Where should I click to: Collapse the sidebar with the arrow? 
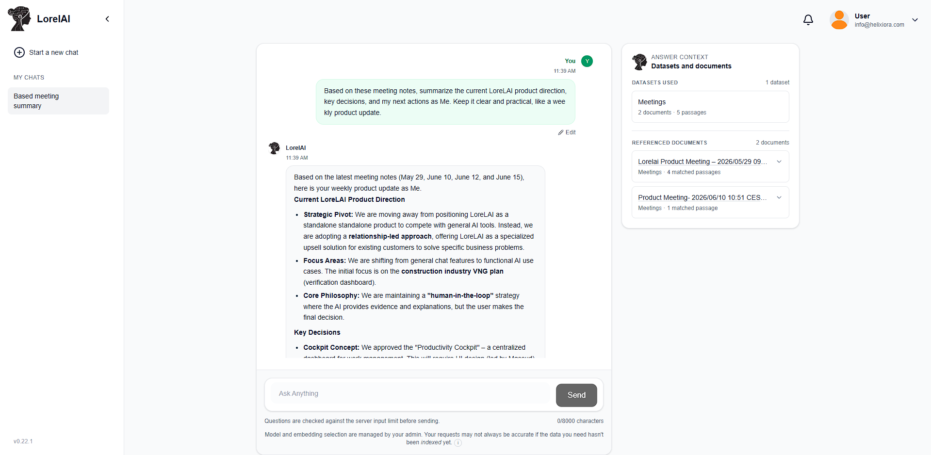[107, 19]
